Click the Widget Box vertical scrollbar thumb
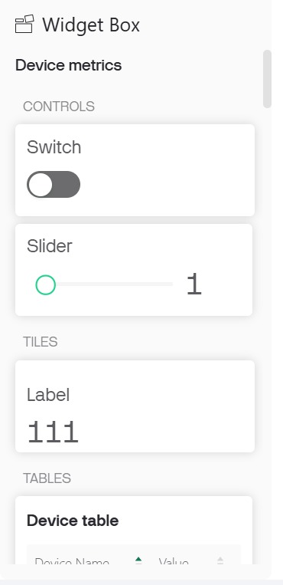The width and height of the screenshot is (283, 585). click(267, 79)
